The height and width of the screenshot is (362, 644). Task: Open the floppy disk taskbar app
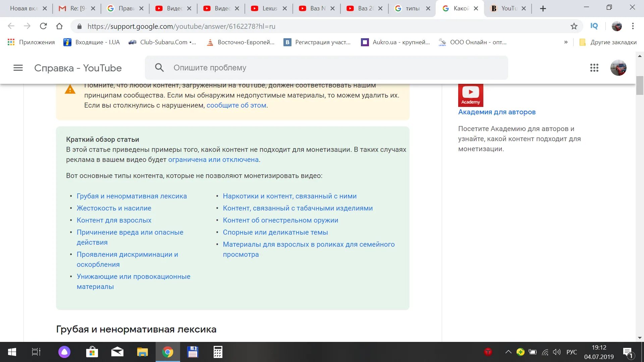click(x=193, y=352)
